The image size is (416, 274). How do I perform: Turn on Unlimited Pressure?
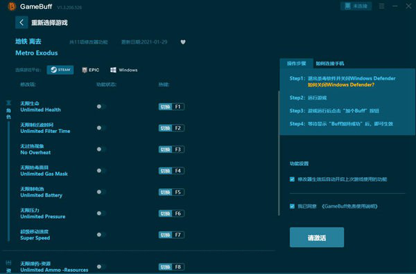101,213
